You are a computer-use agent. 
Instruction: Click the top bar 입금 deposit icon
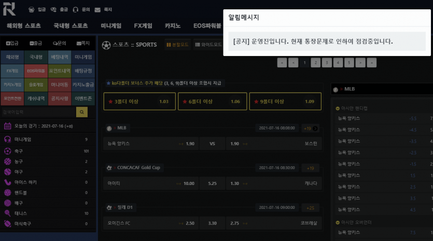pyautogui.click(x=32, y=10)
